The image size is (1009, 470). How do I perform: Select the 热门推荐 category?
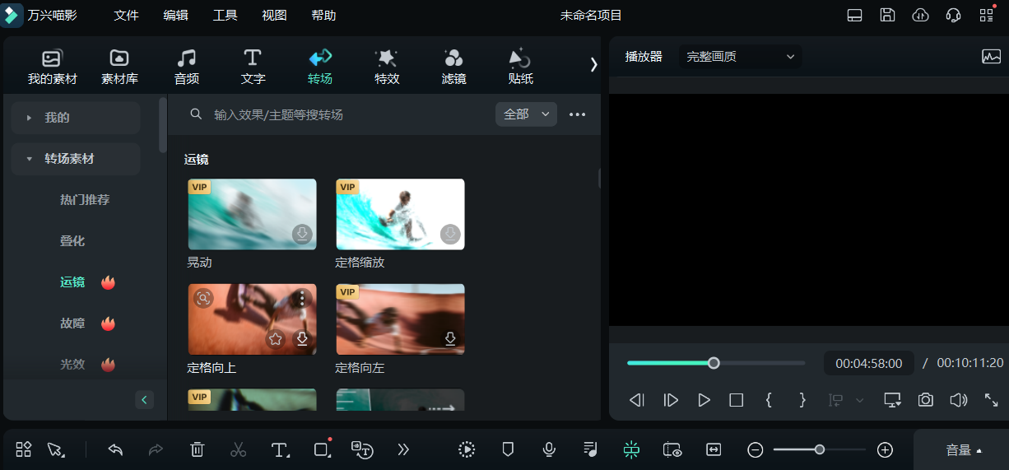(x=85, y=200)
